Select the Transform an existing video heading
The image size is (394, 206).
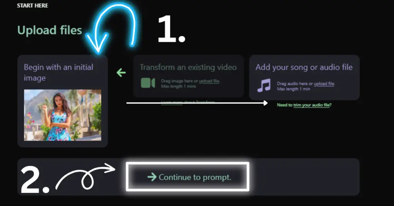[188, 67]
